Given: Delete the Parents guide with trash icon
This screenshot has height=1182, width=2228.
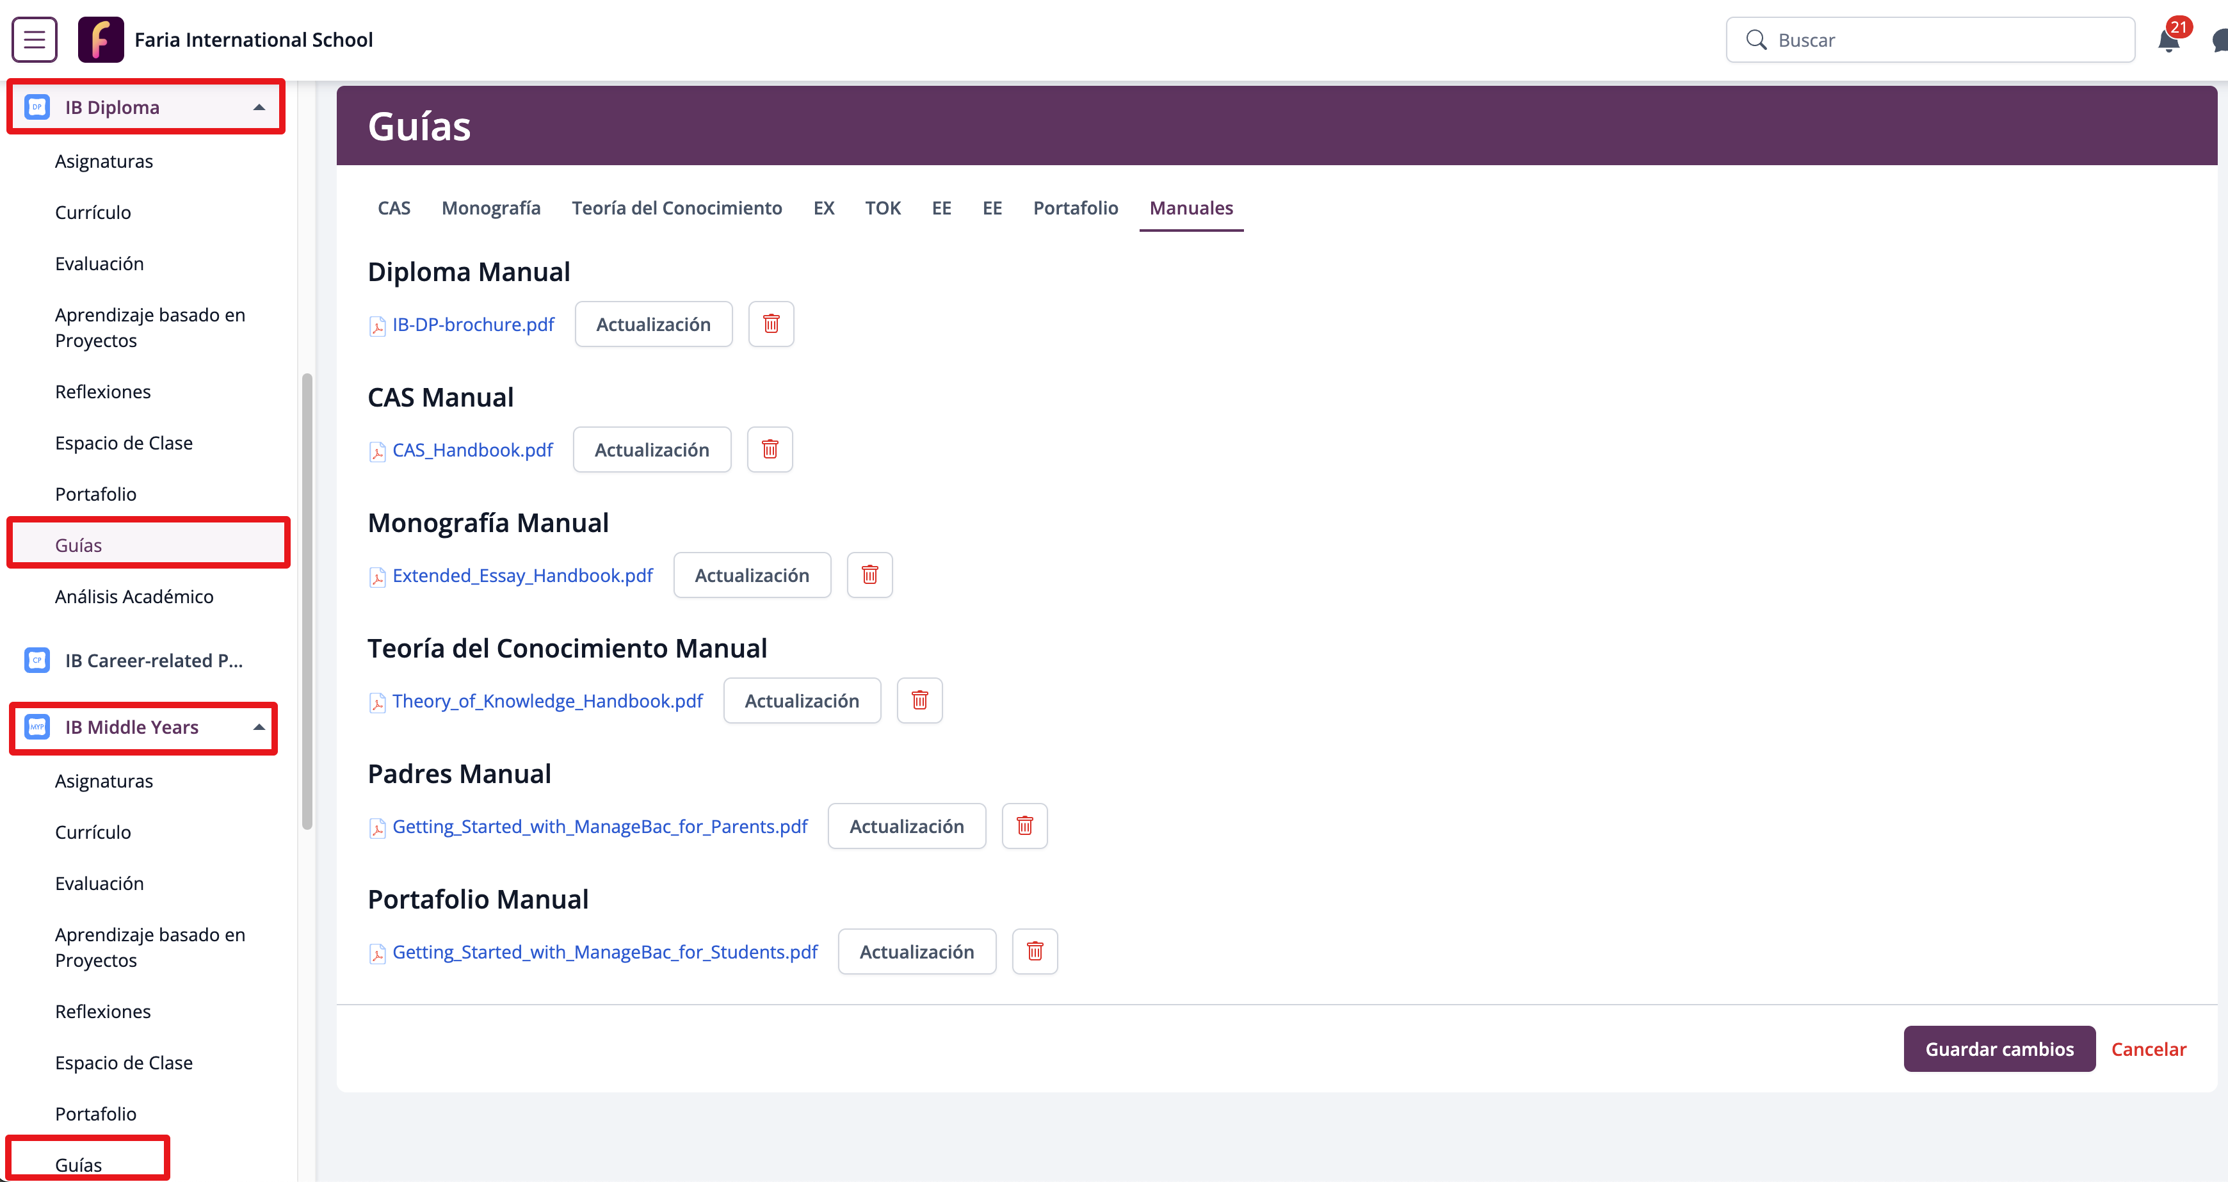Looking at the screenshot, I should pyautogui.click(x=1024, y=825).
